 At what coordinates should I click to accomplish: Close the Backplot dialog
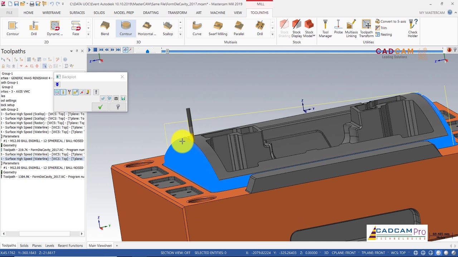click(122, 77)
